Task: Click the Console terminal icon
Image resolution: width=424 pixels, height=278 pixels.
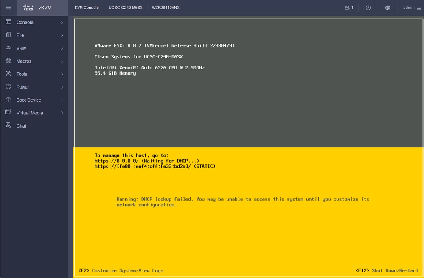Action: click(8, 22)
